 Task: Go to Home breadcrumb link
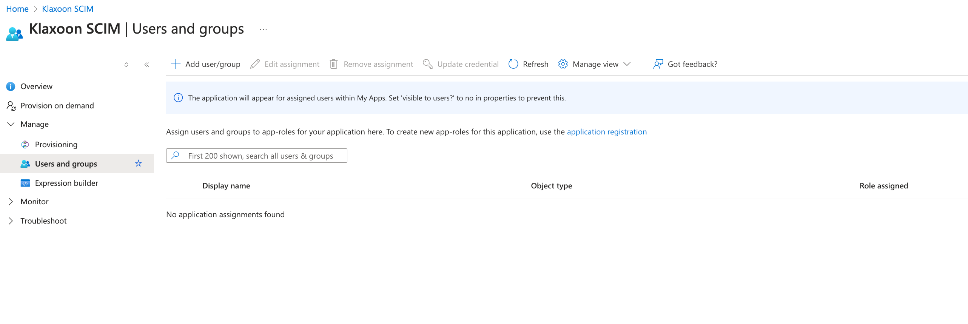pos(17,9)
